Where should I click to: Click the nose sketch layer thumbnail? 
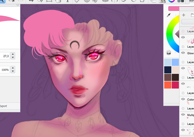[x=191, y=41]
